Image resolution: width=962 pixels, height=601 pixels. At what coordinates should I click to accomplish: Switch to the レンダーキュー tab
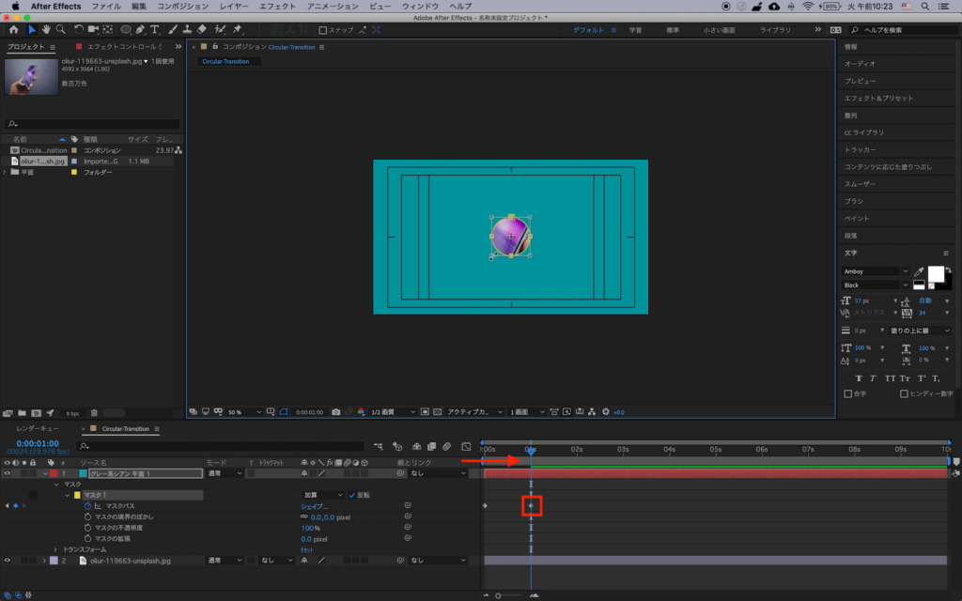[x=38, y=429]
